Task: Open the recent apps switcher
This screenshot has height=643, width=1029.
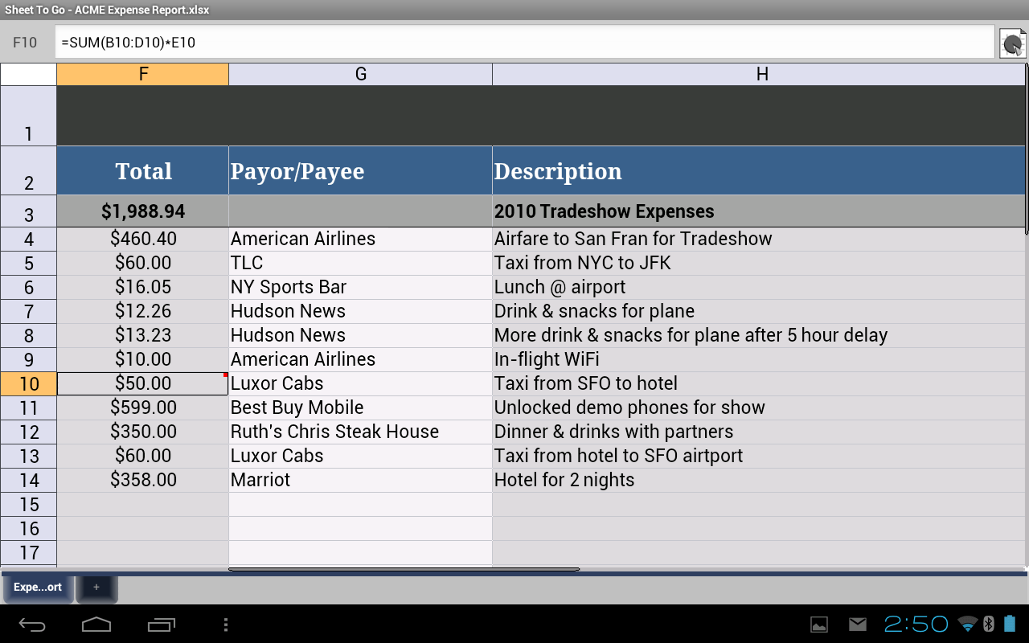Action: pos(161,625)
